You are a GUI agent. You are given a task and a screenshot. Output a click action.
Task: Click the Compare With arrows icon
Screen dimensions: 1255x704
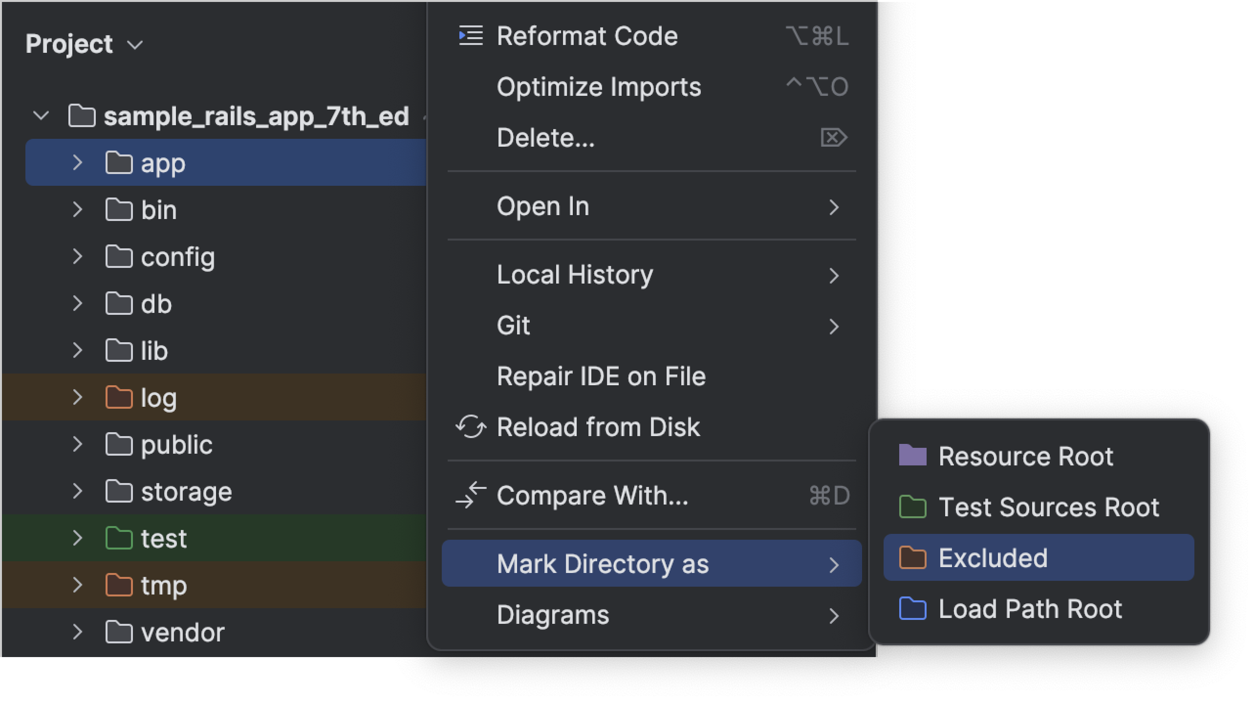click(x=471, y=495)
